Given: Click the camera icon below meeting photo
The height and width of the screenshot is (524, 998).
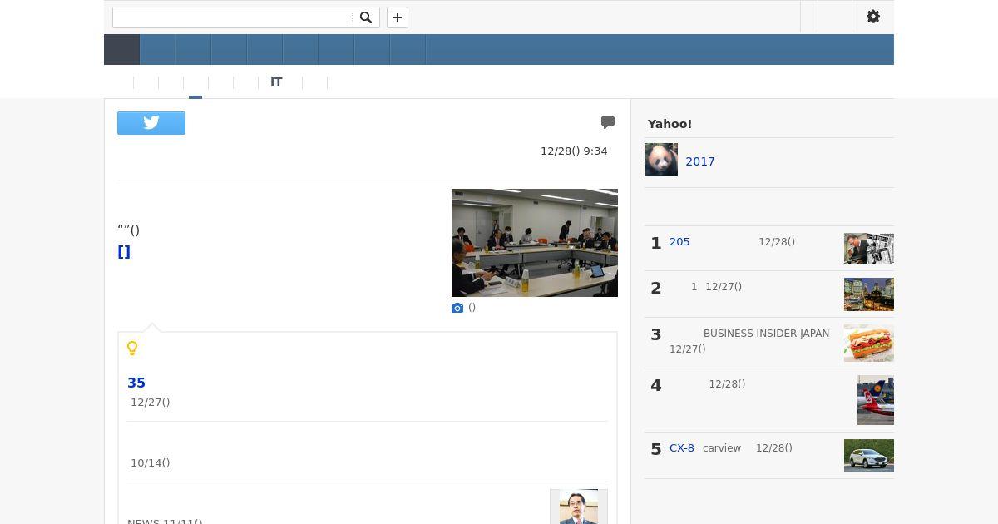Looking at the screenshot, I should coord(457,308).
